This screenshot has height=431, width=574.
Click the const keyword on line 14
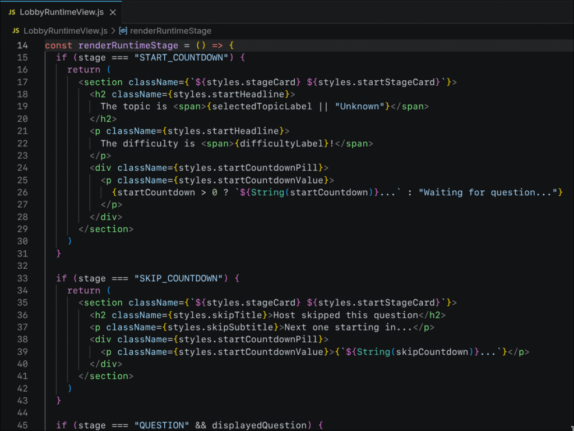click(x=58, y=45)
